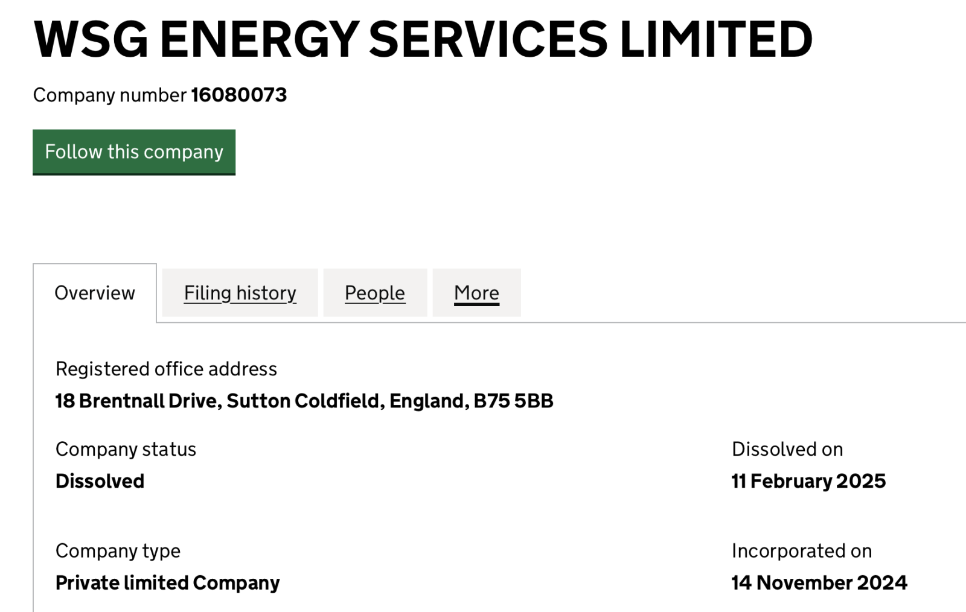Click the 'Incorporated on' label
Image resolution: width=966 pixels, height=612 pixels.
coord(802,551)
